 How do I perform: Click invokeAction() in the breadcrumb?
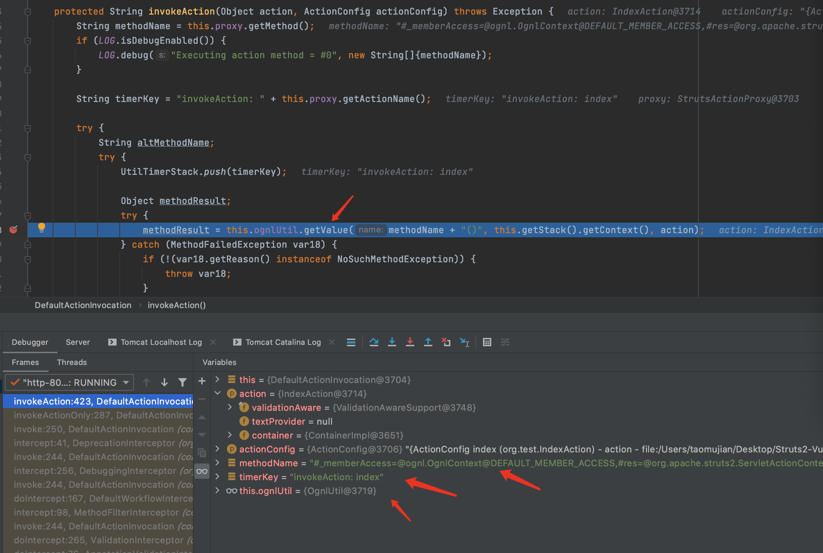(177, 305)
